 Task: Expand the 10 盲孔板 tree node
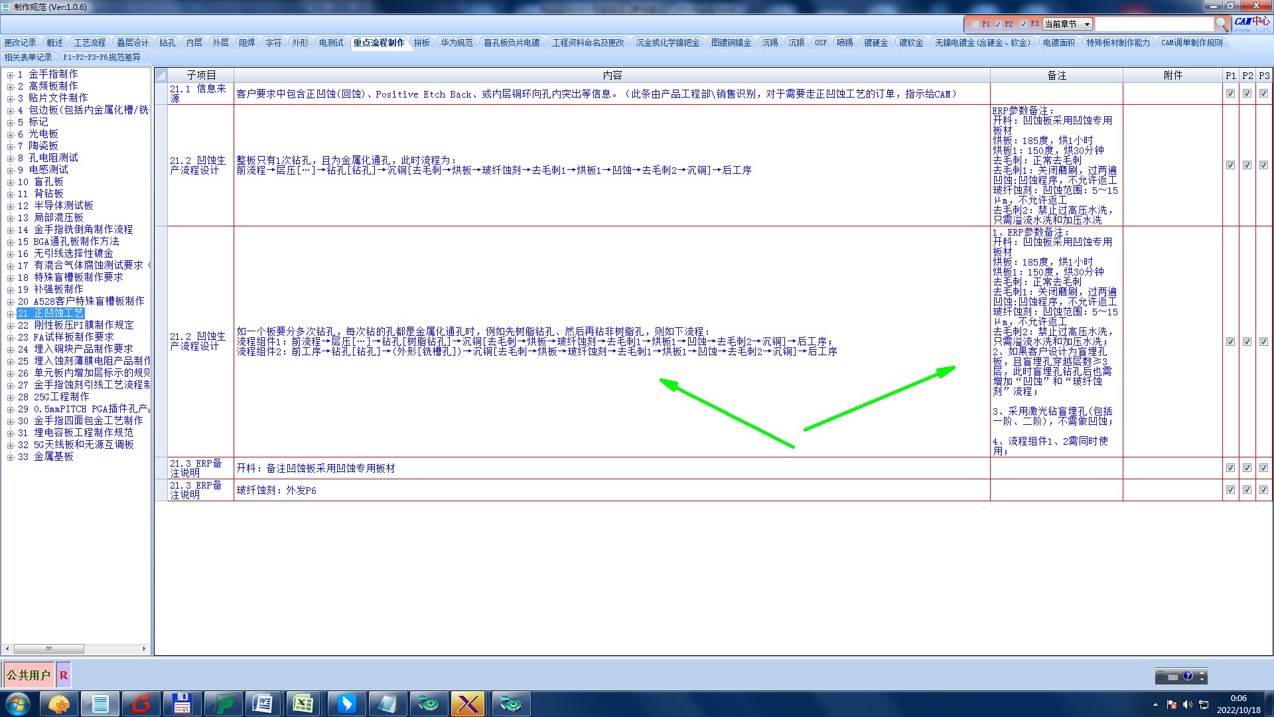[x=10, y=183]
